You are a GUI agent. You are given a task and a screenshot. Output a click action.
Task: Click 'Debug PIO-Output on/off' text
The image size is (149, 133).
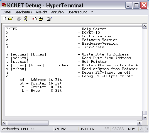coord(108,76)
